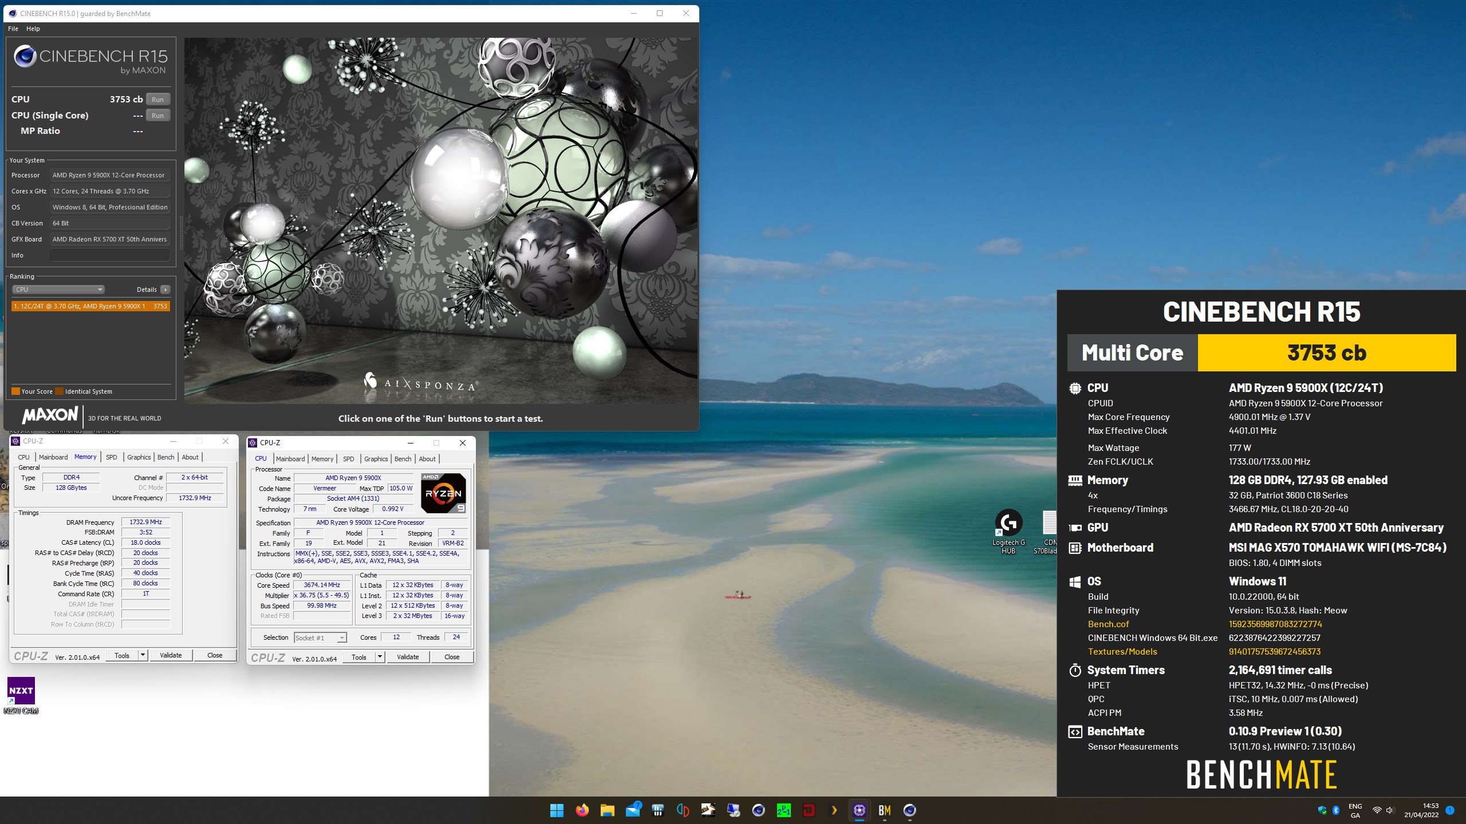This screenshot has height=824, width=1466.
Task: Open Bench tab in CPU-Z Memory window
Action: (x=166, y=457)
